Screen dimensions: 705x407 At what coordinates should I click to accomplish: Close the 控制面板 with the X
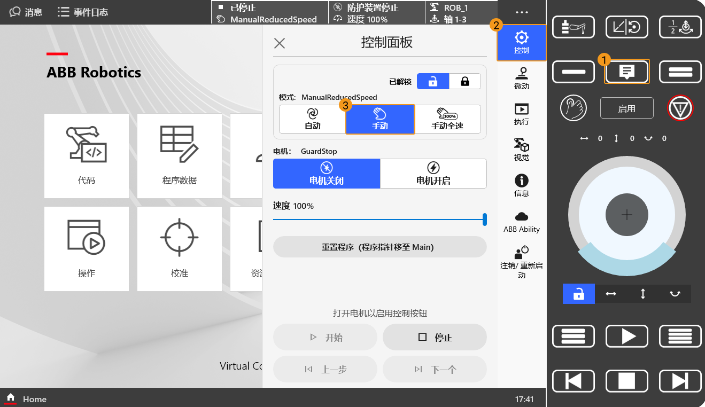[279, 43]
